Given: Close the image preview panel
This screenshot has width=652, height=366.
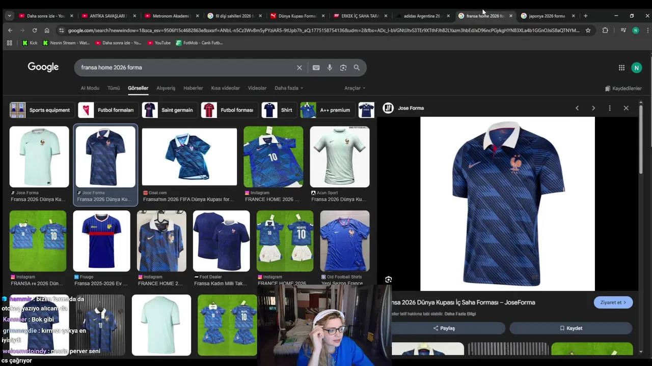Looking at the screenshot, I should pos(626,108).
